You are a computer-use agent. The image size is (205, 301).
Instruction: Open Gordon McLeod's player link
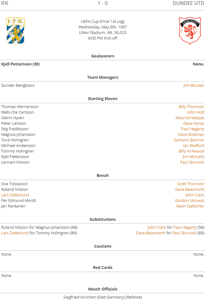189,201
